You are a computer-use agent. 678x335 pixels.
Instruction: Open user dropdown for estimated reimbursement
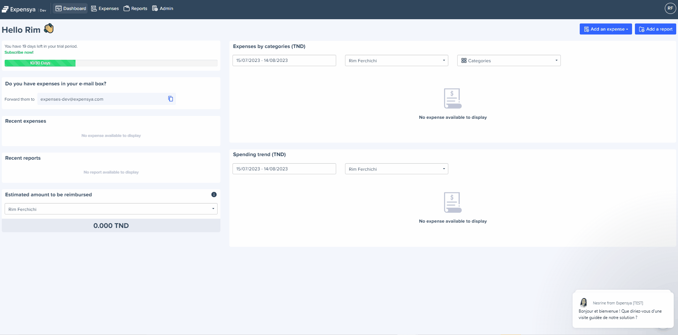click(111, 209)
